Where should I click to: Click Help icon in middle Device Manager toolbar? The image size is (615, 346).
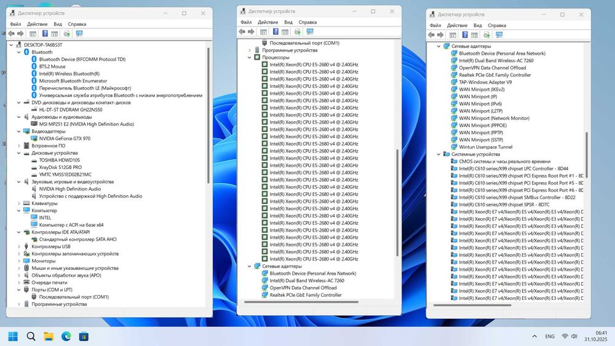coord(276,32)
